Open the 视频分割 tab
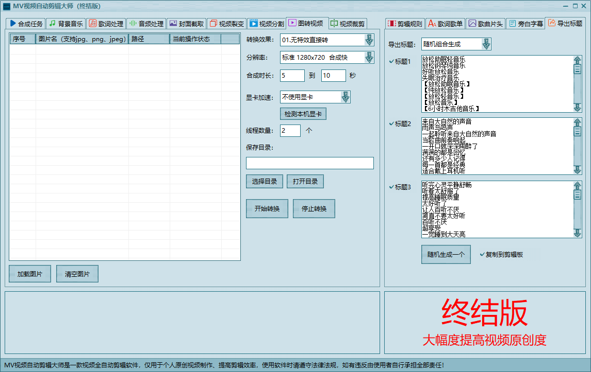591x372 pixels. [267, 24]
